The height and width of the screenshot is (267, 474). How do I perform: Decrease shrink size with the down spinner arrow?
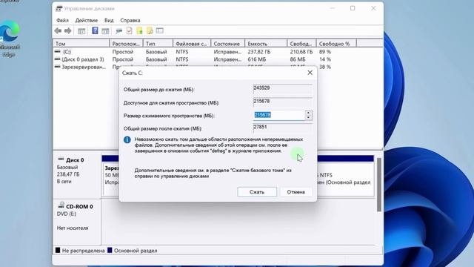click(x=308, y=117)
